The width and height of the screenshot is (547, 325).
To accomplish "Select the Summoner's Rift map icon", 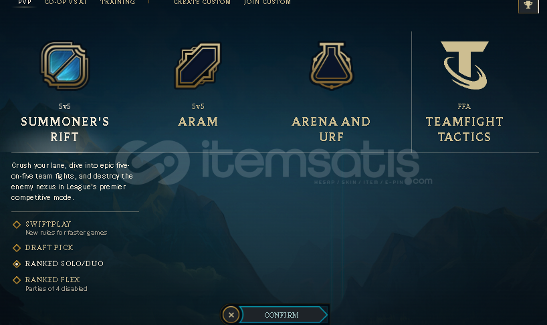I will [65, 66].
